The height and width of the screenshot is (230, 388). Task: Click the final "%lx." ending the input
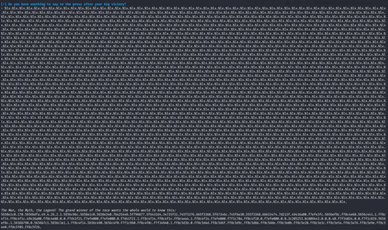pyautogui.click(x=343, y=202)
